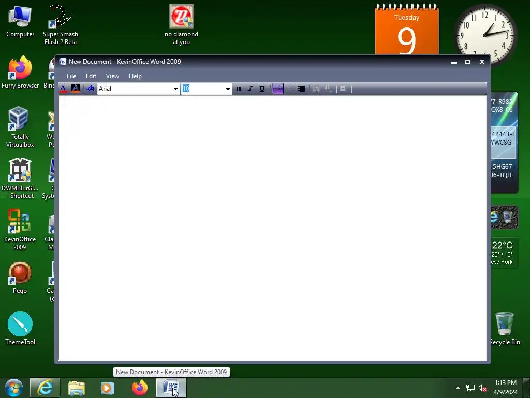This screenshot has width=530, height=398.
Task: Open the media player taskbar icon
Action: [108, 388]
